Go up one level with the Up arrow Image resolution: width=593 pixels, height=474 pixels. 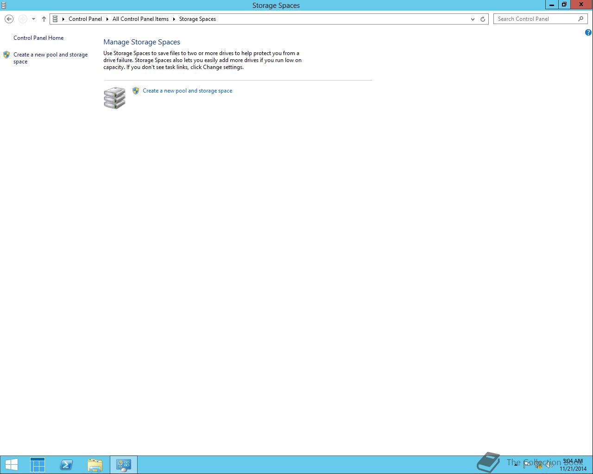pyautogui.click(x=44, y=19)
